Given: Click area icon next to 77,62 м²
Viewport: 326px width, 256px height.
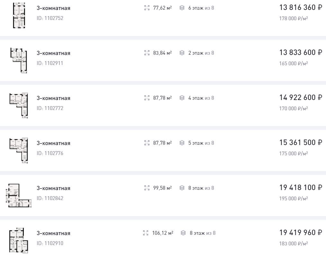Looking at the screenshot, I should click(x=147, y=8).
